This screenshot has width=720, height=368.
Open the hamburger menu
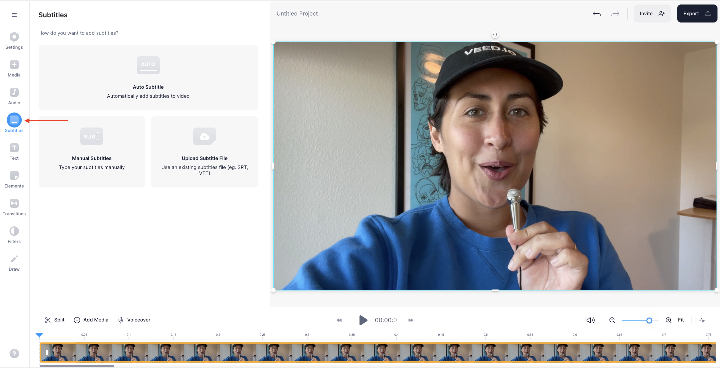pos(14,15)
